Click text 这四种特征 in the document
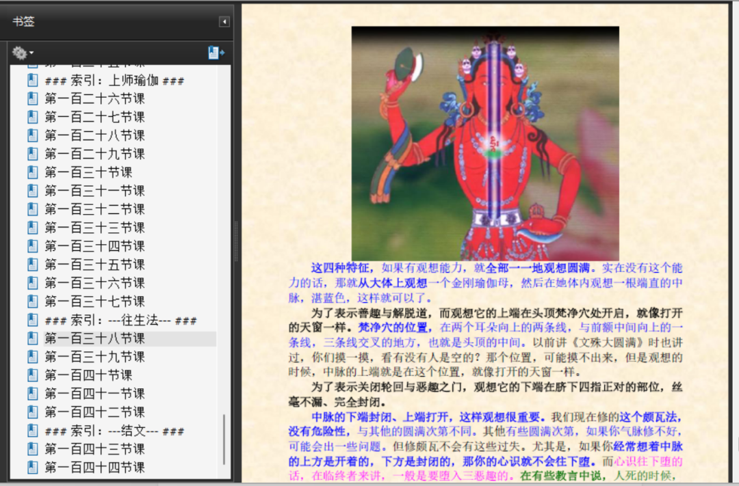Image resolution: width=739 pixels, height=486 pixels. tap(340, 268)
